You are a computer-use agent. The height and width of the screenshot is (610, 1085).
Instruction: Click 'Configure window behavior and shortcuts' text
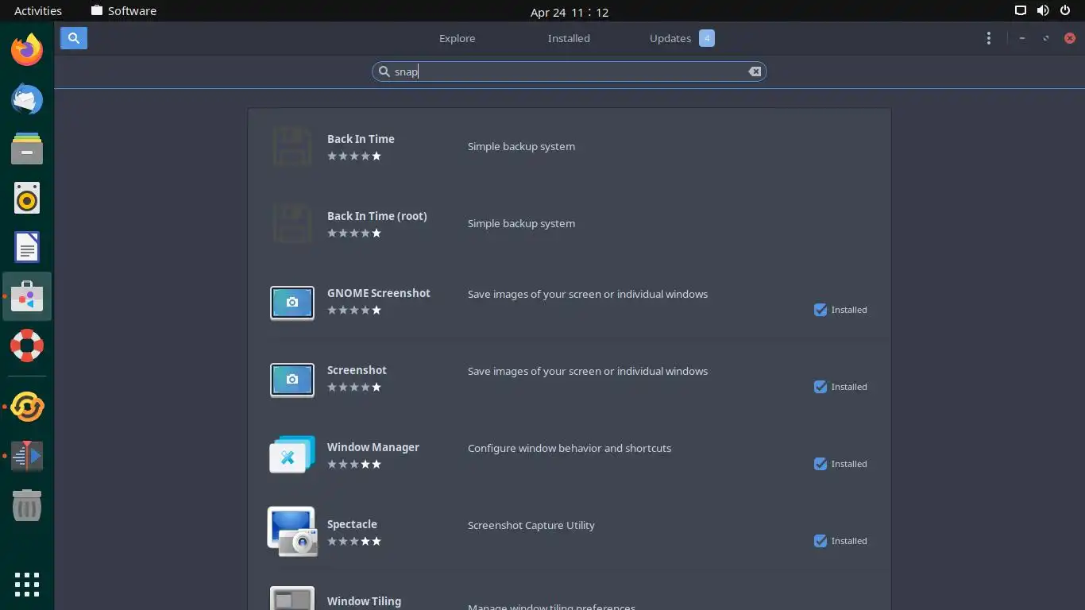point(570,448)
